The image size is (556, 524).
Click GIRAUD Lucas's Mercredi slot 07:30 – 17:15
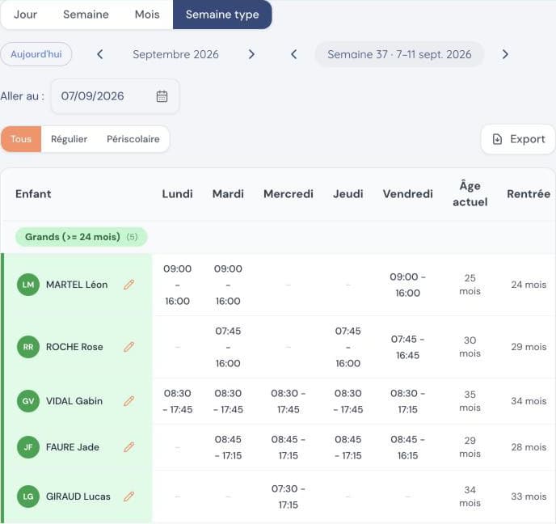pyautogui.click(x=289, y=497)
